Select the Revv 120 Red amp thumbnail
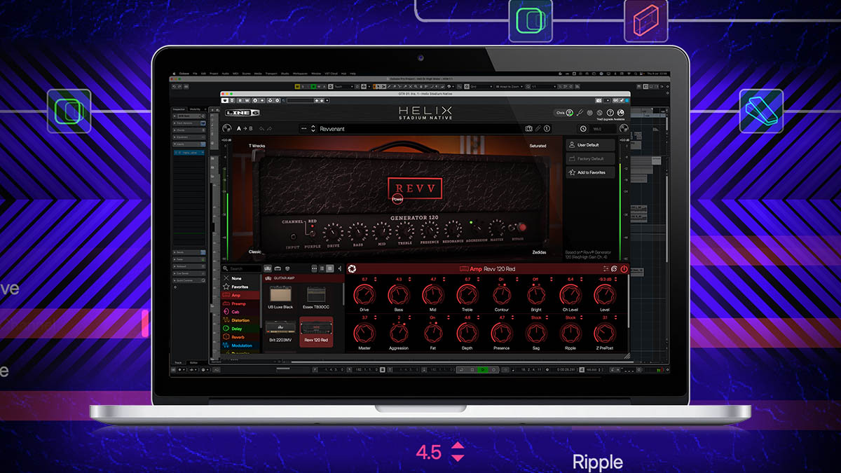841x473 pixels. 317,333
